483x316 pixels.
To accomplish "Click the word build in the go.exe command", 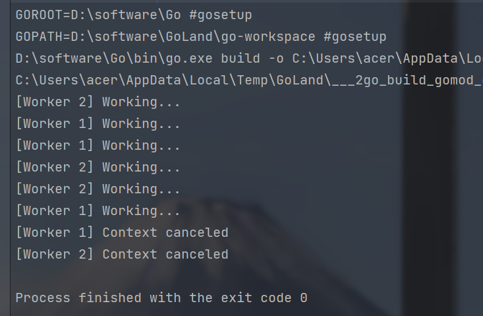I will 240,58.
